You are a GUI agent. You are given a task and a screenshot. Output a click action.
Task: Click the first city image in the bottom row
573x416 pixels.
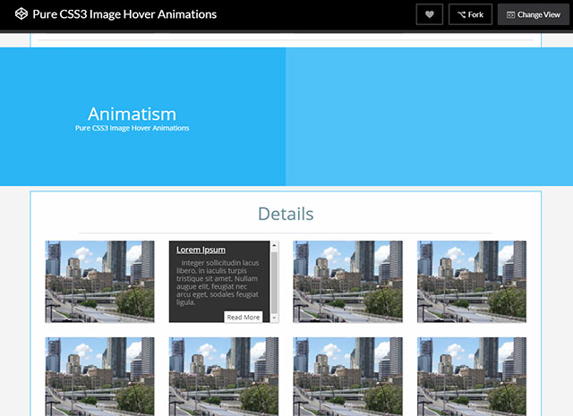[x=99, y=376]
